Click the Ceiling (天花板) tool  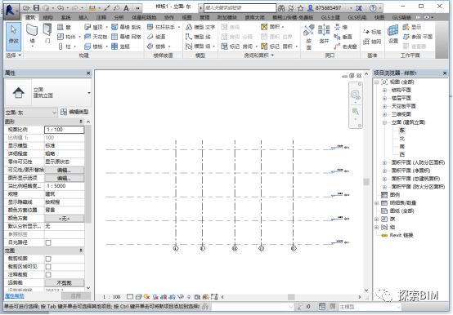pyautogui.click(x=96, y=37)
